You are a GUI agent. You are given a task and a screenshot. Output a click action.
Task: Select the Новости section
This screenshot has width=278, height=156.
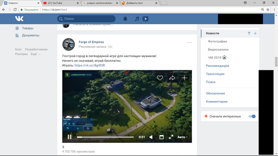click(212, 33)
